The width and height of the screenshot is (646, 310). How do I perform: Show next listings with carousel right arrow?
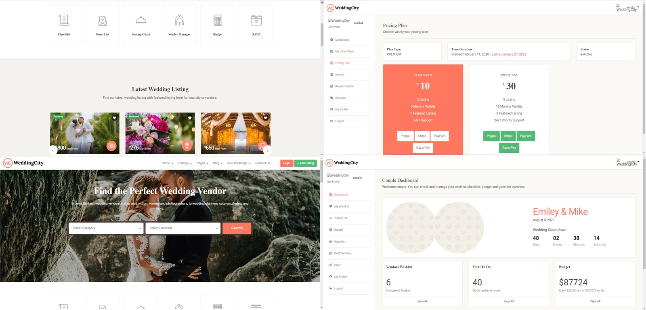click(267, 150)
